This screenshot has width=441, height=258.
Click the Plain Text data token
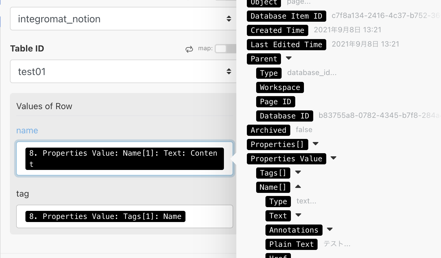pyautogui.click(x=291, y=244)
